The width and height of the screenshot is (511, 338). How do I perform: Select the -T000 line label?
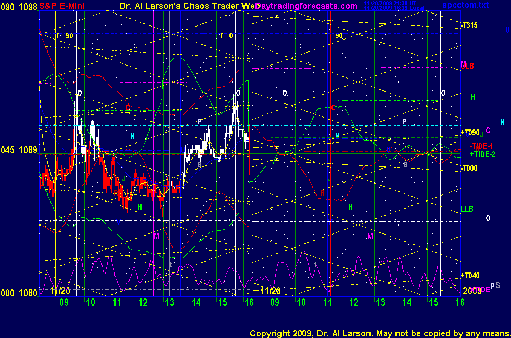469,168
